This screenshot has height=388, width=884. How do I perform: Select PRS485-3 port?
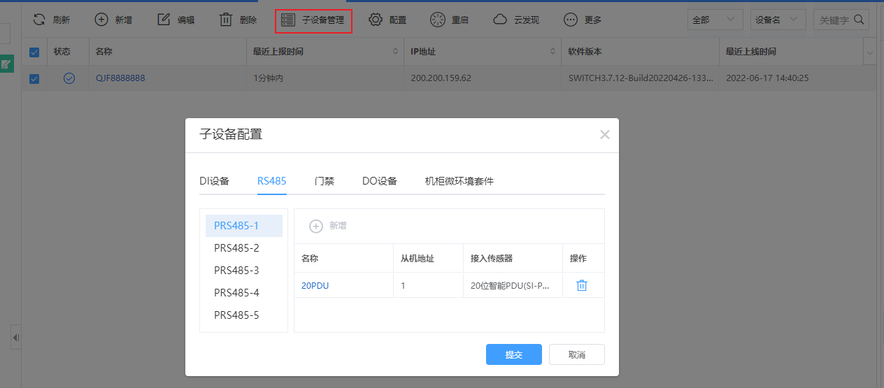[x=243, y=271]
